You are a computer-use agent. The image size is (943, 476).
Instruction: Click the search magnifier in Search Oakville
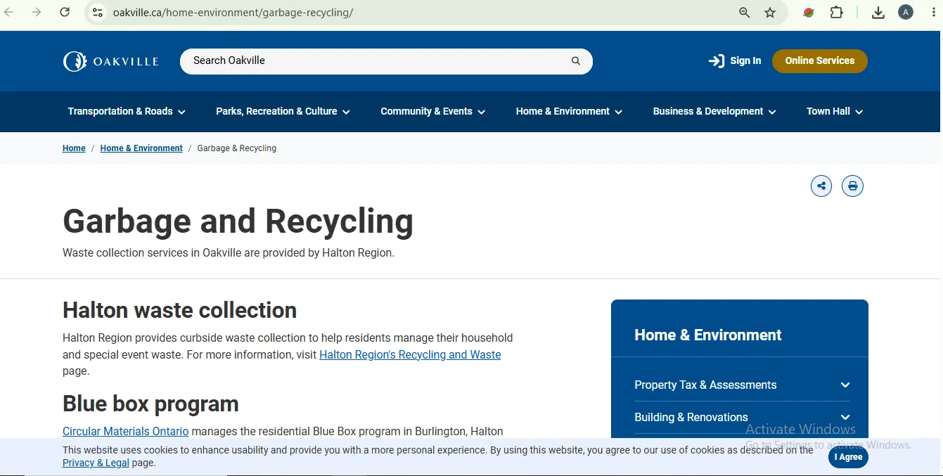(x=576, y=61)
